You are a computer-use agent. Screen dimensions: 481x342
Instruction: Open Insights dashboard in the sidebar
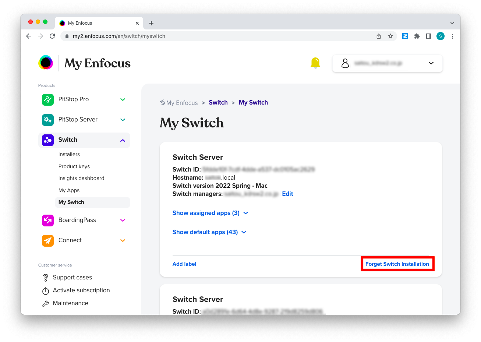tap(81, 179)
